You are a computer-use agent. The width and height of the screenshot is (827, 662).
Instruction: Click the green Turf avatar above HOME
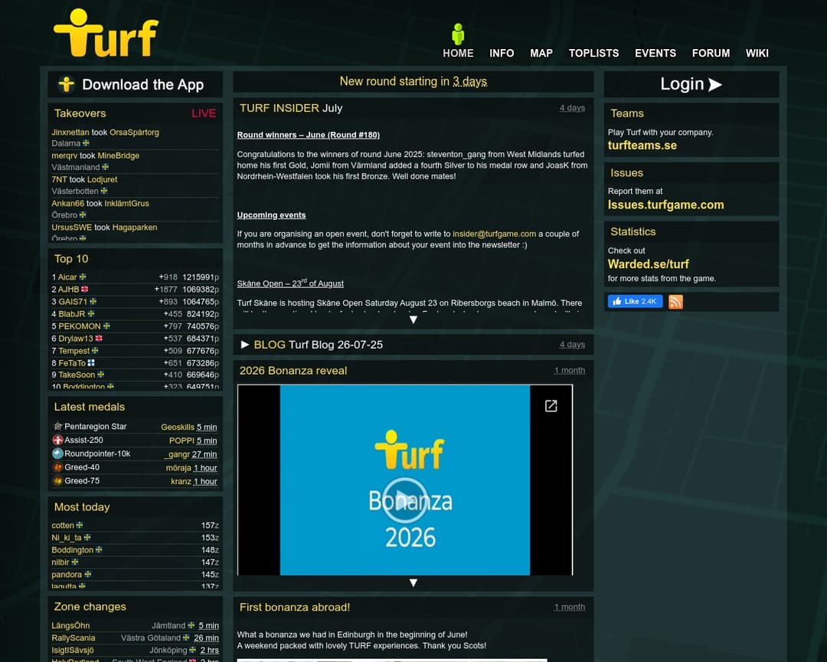[x=457, y=33]
